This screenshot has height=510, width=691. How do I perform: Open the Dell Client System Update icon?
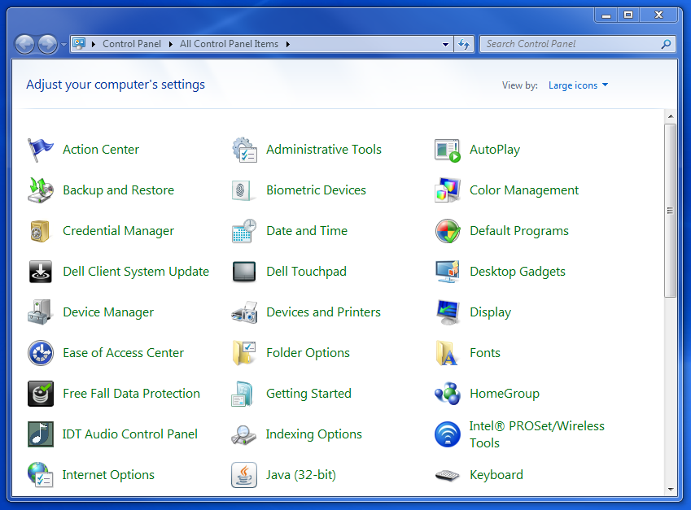click(x=41, y=272)
